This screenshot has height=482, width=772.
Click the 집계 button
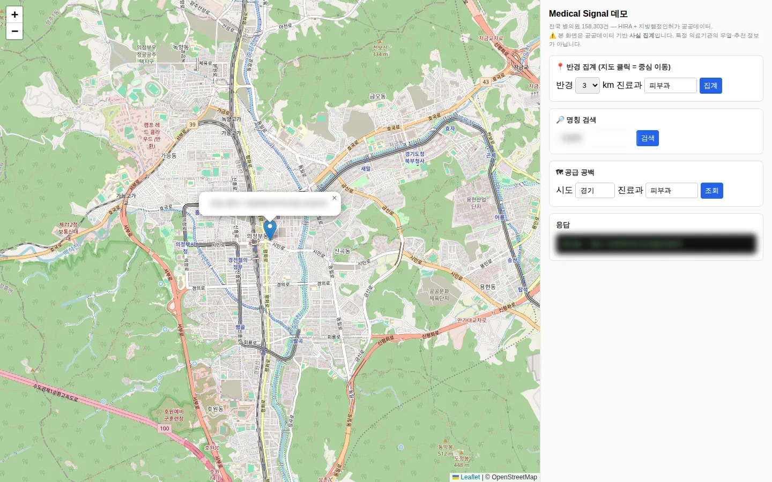[x=710, y=86]
